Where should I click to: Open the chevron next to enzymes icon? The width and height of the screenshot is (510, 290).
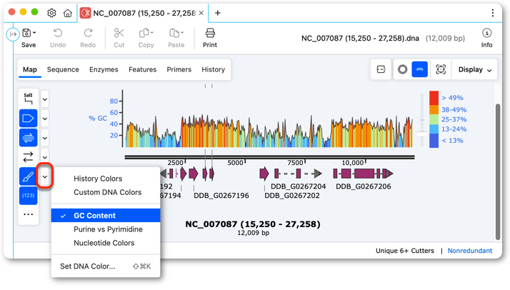tap(45, 99)
